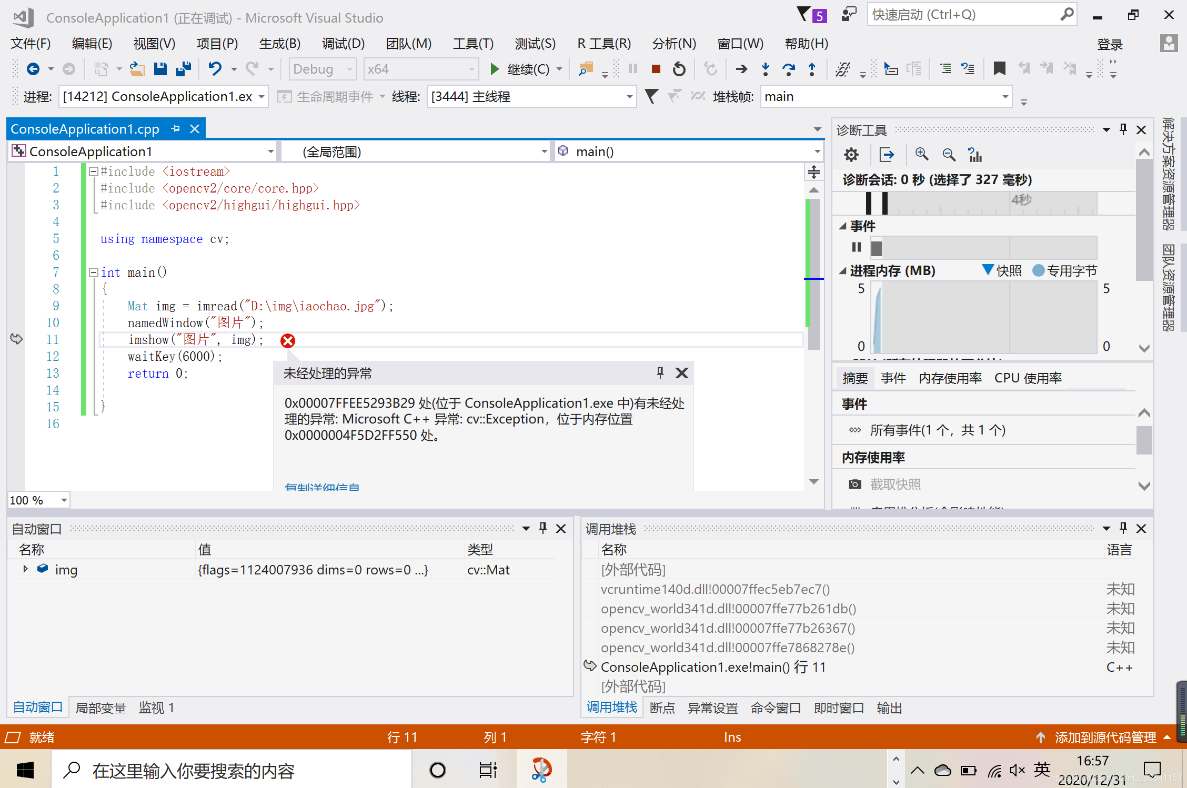
Task: Click the Step Out arrow icon
Action: [812, 69]
